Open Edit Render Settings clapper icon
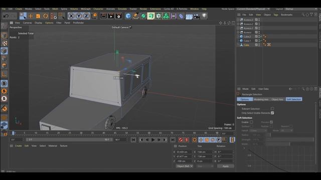Viewport: 321px width, 180px height. pyautogui.click(x=118, y=16)
